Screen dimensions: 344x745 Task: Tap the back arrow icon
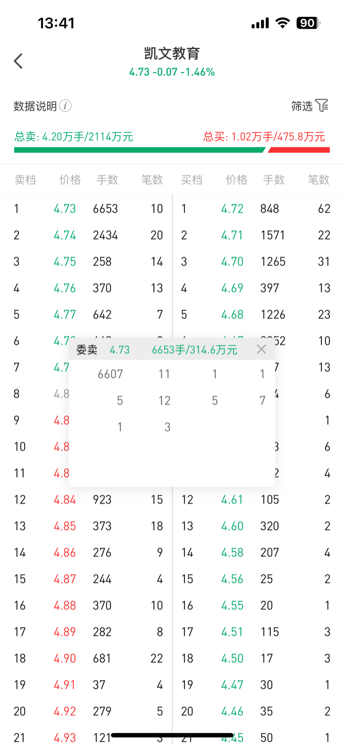[18, 61]
